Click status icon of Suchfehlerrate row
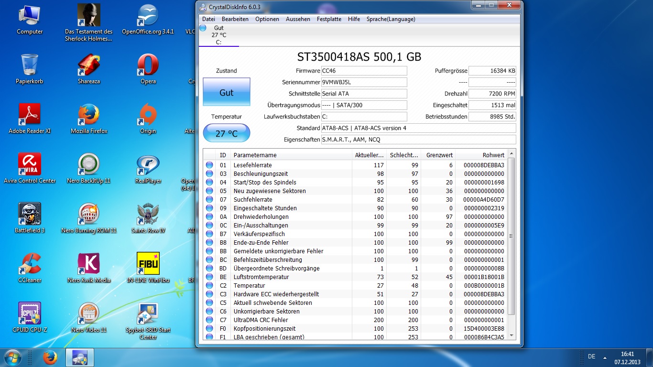The image size is (653, 367). [x=209, y=199]
